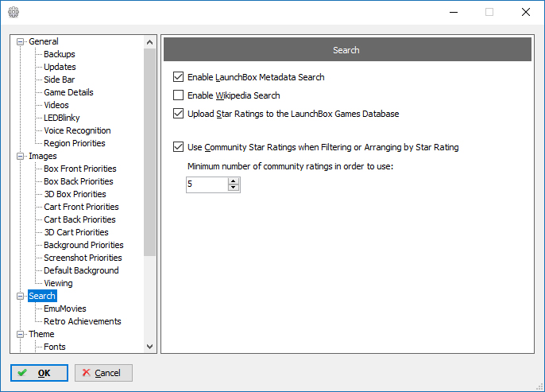Select Fonts under Theme

(55, 347)
